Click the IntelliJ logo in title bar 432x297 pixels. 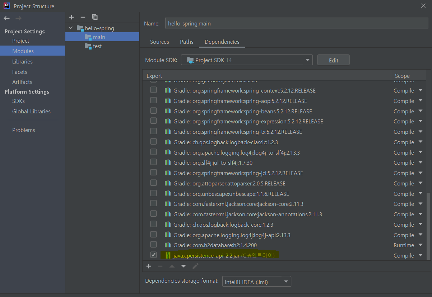6,6
